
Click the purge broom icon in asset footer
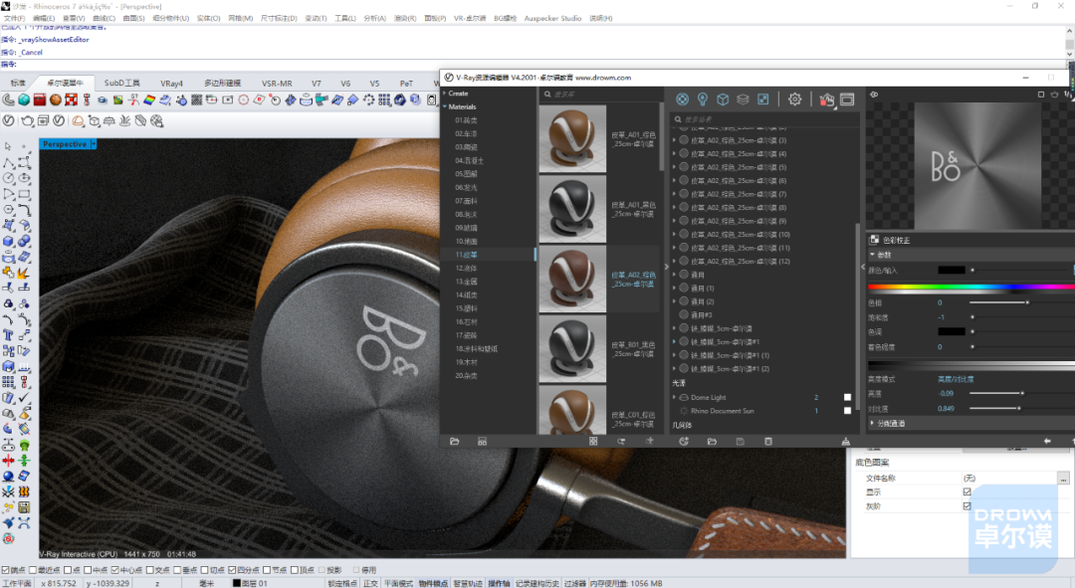[x=845, y=442]
